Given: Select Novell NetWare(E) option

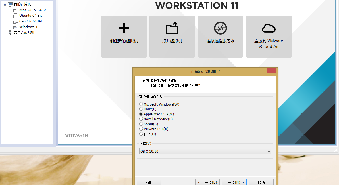Looking at the screenshot, I should (x=141, y=119).
